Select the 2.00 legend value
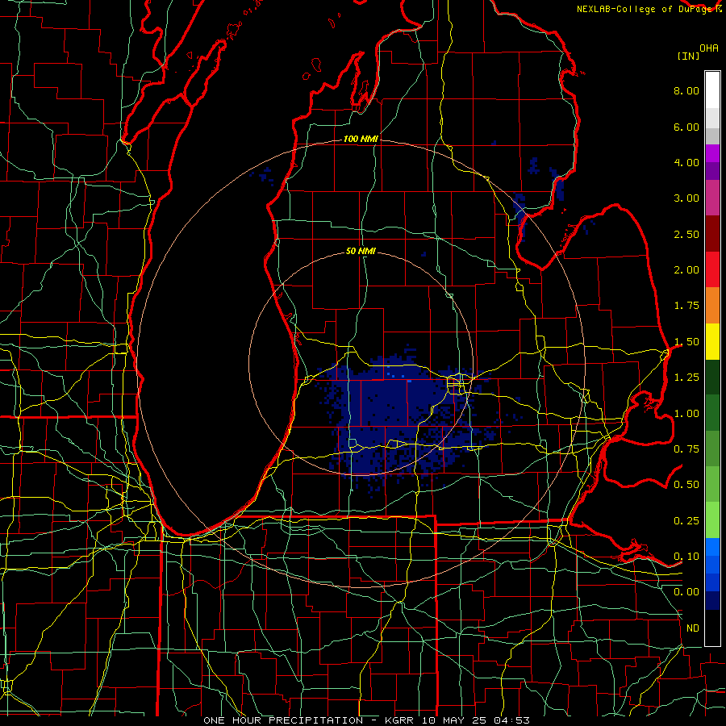 (686, 270)
